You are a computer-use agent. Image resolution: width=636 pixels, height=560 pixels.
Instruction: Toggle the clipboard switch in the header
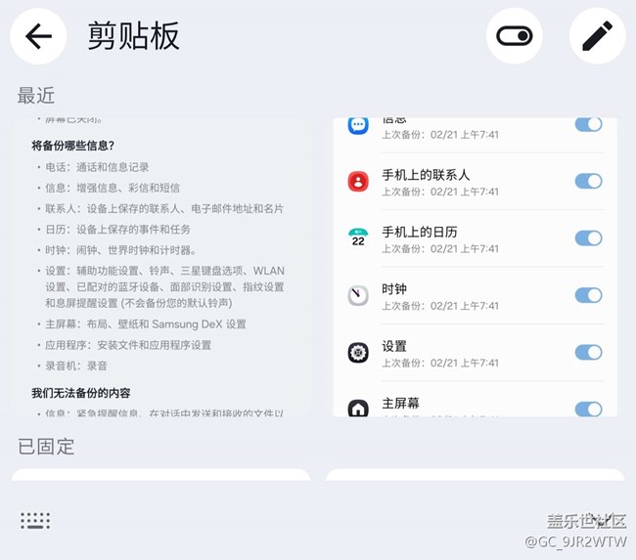point(514,37)
